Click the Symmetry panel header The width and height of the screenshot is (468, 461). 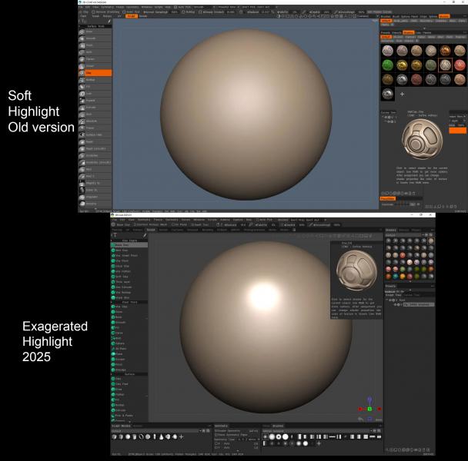pyautogui.click(x=221, y=425)
